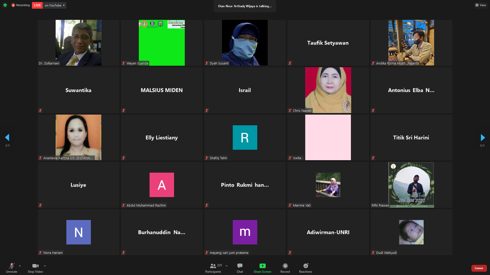The height and width of the screenshot is (275, 490).
Task: Go to previous gallery page arrow
Action: (x=7, y=137)
